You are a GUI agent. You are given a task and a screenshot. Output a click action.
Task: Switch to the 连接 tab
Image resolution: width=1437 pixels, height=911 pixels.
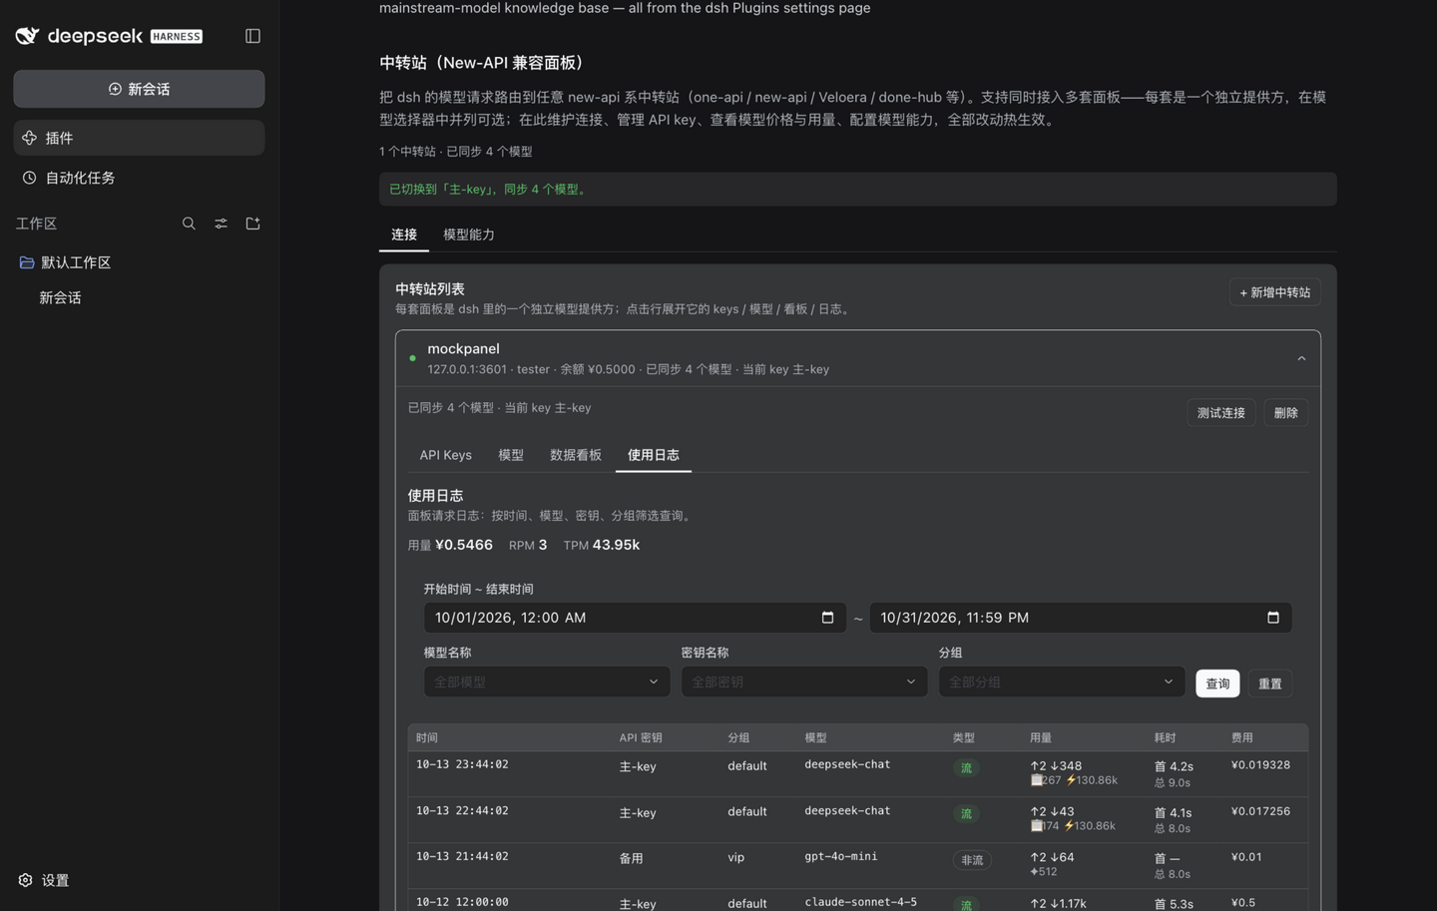coord(404,234)
